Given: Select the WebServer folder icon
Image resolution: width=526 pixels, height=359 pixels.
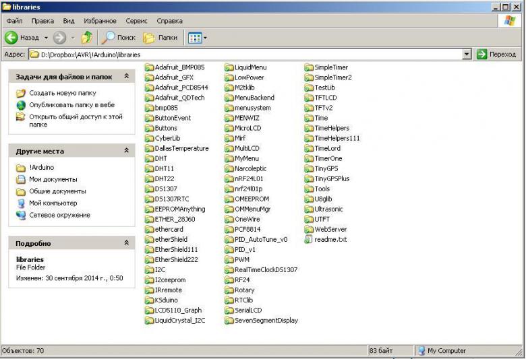Looking at the screenshot, I should (x=309, y=230).
